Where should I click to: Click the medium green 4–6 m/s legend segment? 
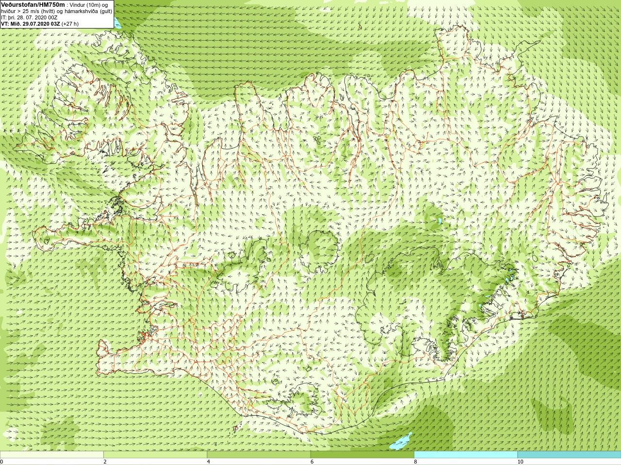click(x=259, y=455)
